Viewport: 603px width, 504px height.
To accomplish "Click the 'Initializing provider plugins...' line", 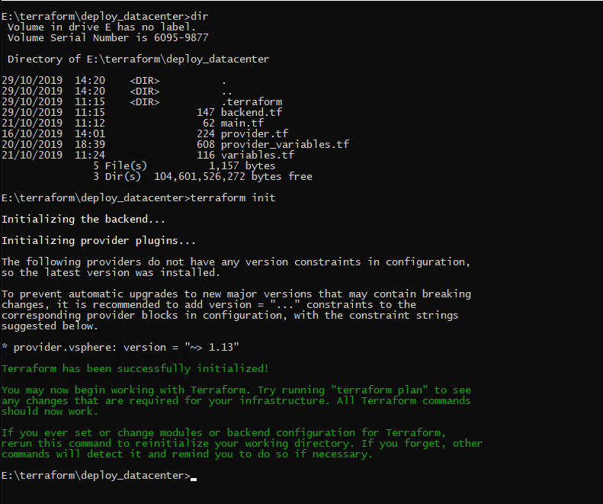I will [x=98, y=240].
